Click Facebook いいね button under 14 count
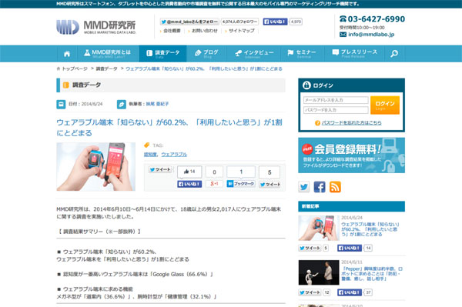The width and height of the screenshot is (462, 307). coord(189,184)
